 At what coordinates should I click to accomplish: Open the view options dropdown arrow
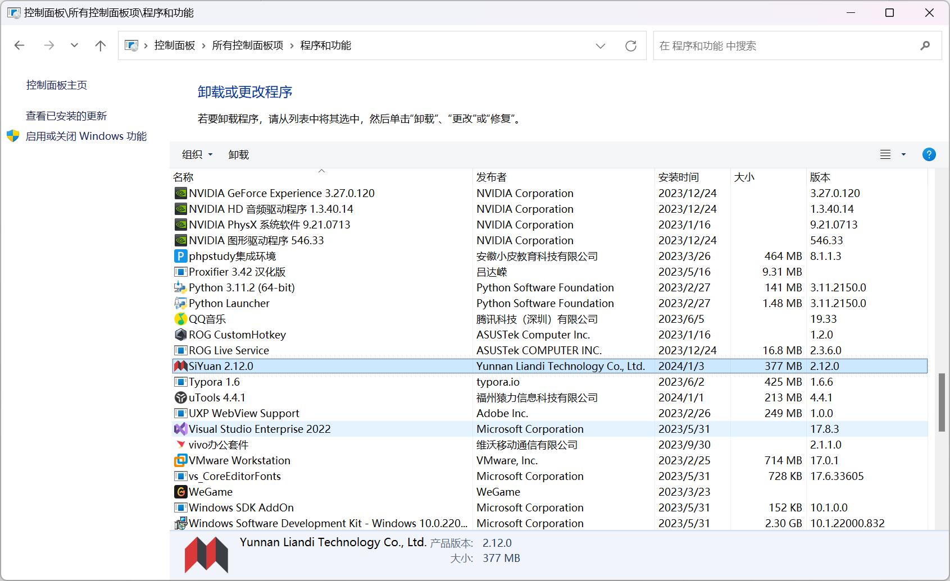(903, 154)
